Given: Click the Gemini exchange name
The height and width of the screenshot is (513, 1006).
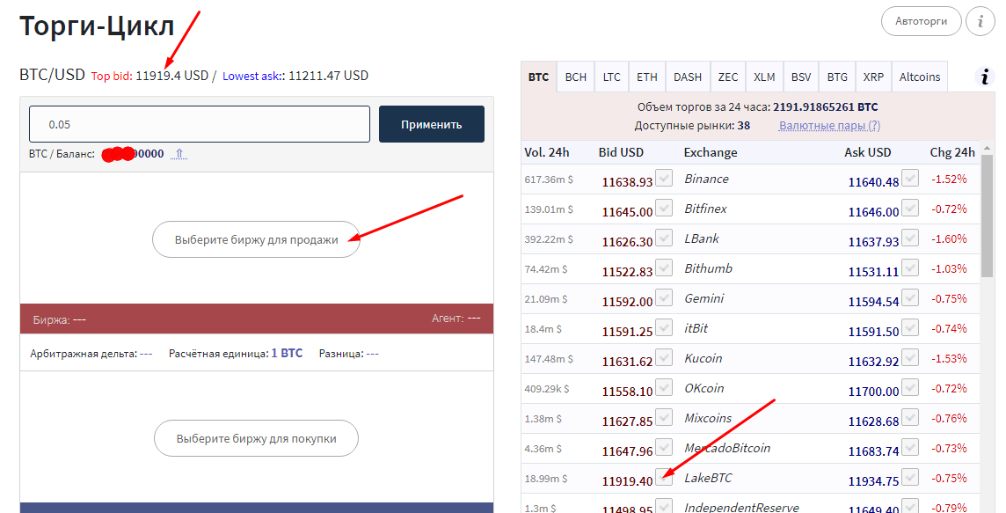Looking at the screenshot, I should coord(703,298).
